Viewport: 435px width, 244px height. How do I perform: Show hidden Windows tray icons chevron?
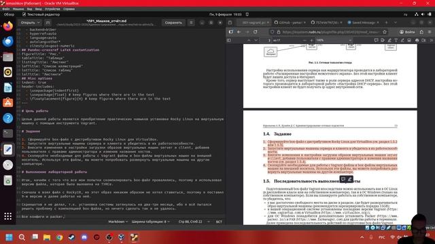[x=362, y=237]
